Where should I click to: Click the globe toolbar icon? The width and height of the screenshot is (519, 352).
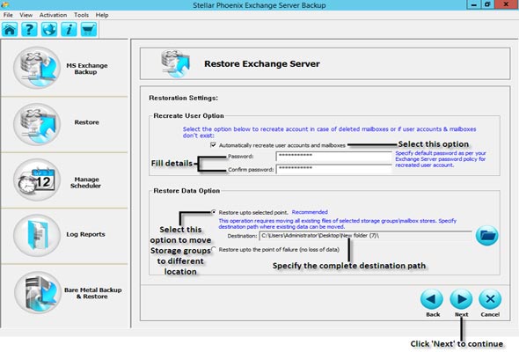[x=49, y=29]
